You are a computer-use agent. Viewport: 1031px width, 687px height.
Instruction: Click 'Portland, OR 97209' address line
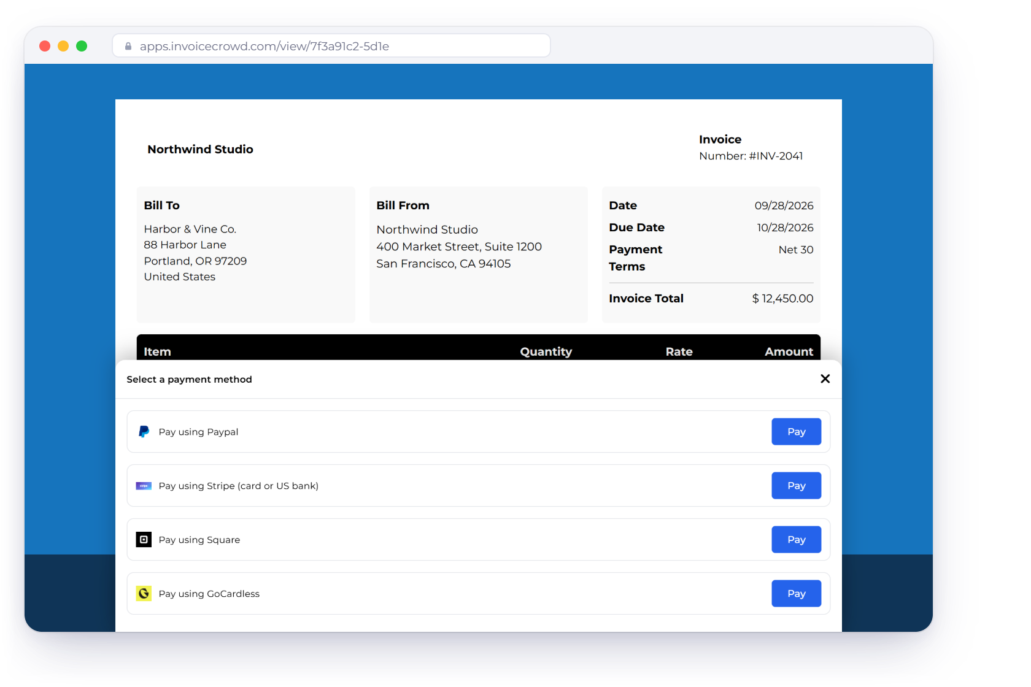pyautogui.click(x=195, y=261)
